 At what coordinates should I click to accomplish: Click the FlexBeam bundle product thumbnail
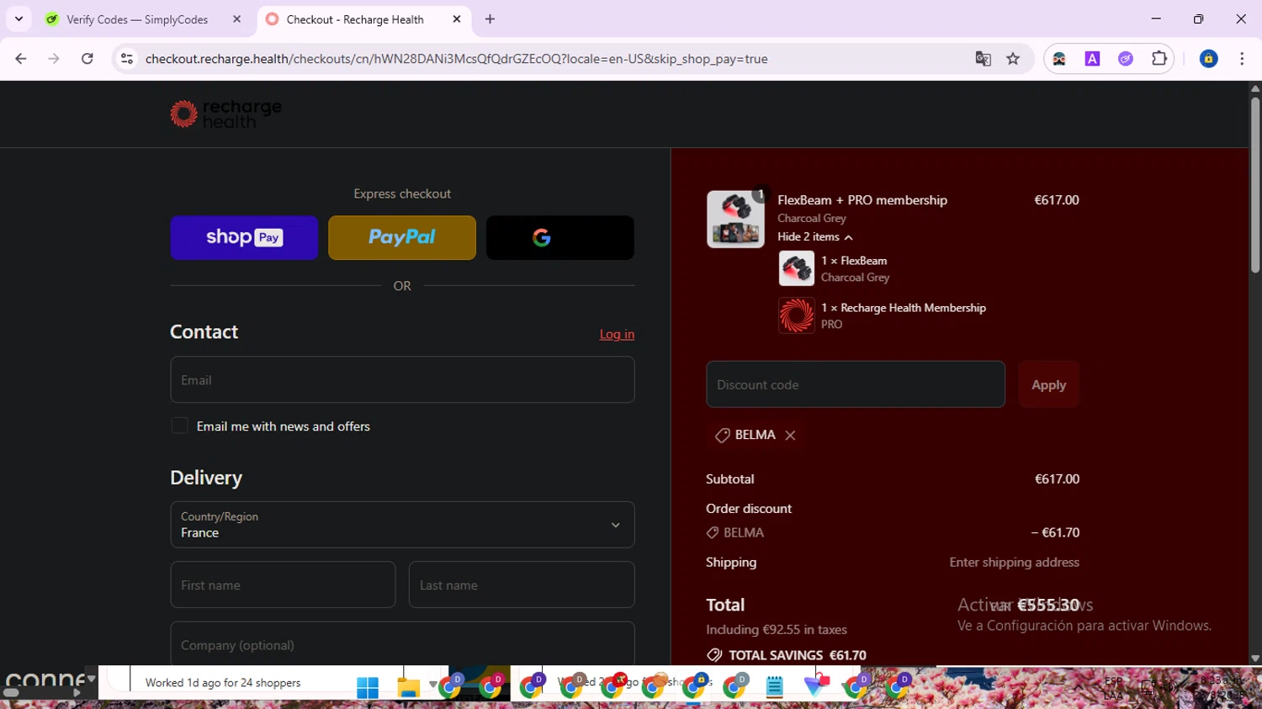(x=735, y=219)
